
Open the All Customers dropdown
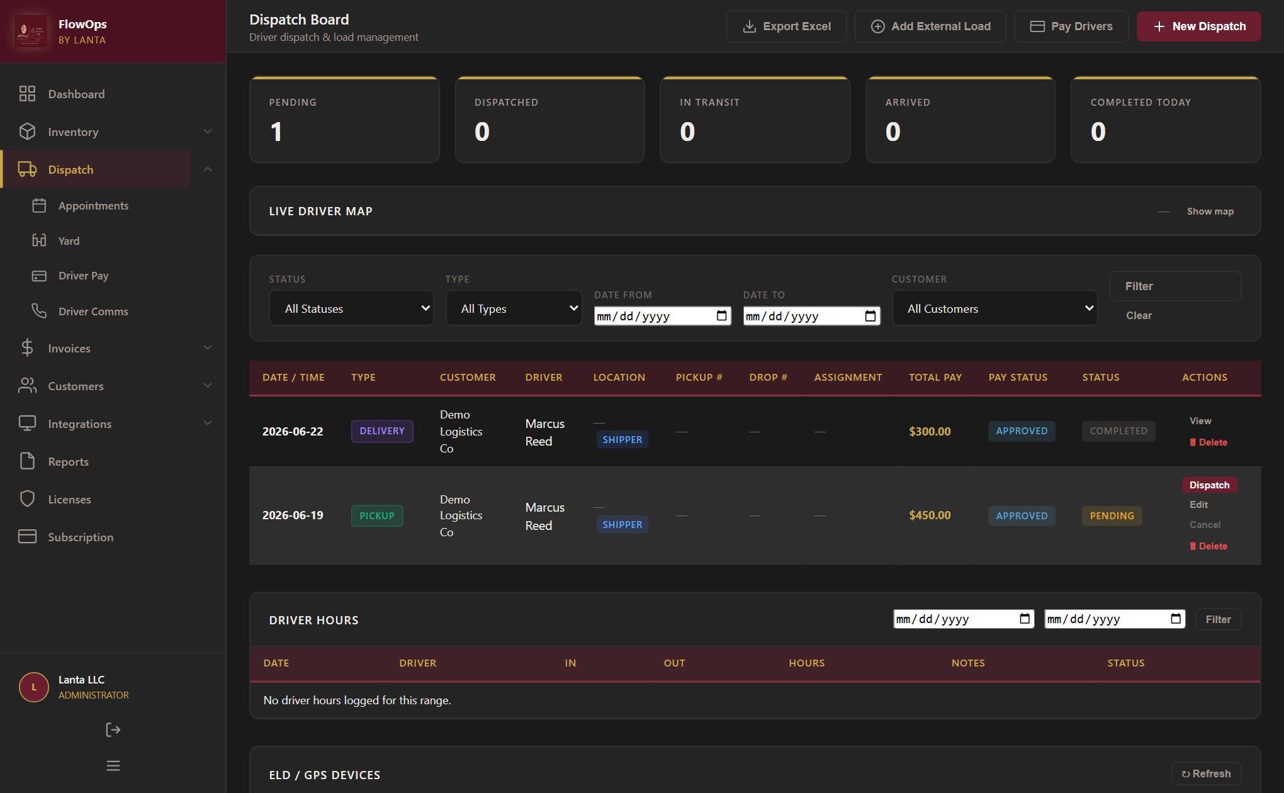[x=994, y=308]
